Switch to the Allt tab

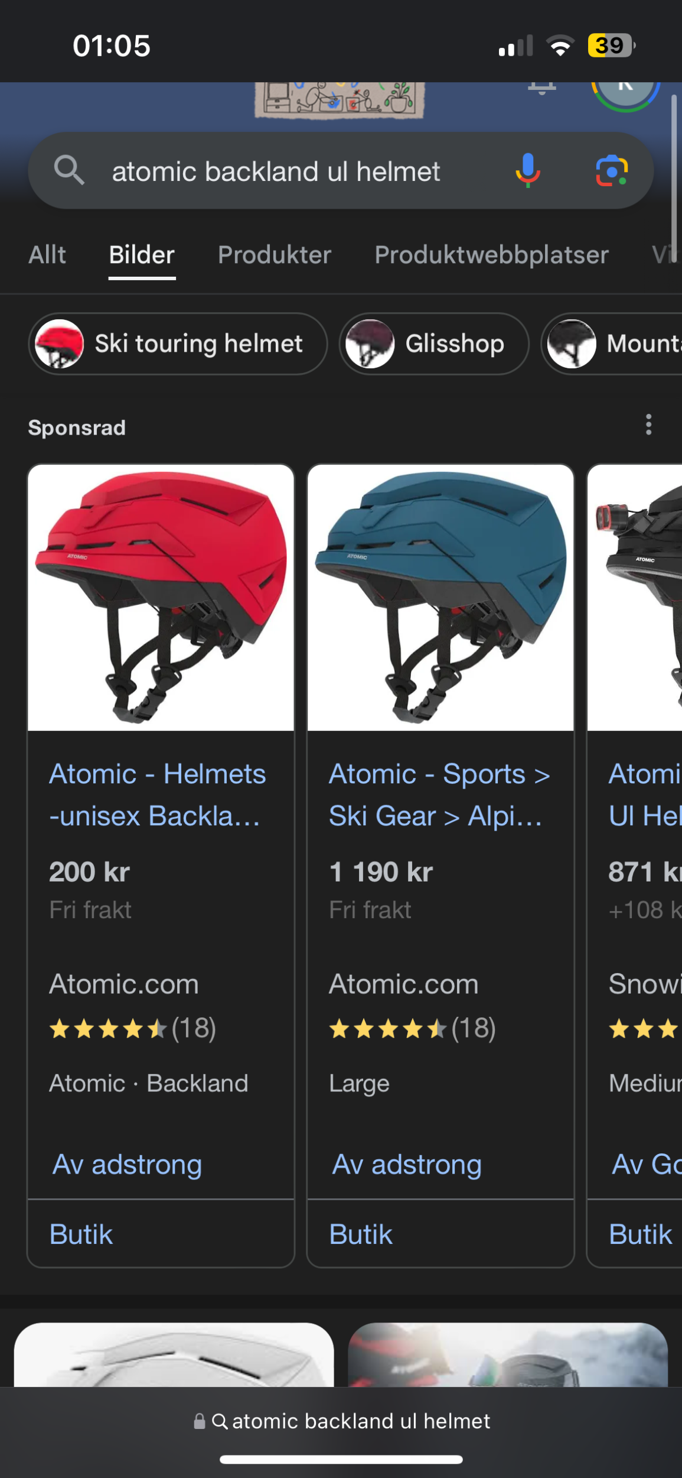(x=47, y=255)
